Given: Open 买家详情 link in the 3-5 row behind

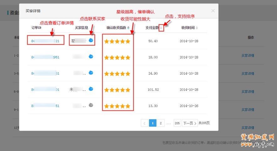Looking at the screenshot, I should click(248, 74).
